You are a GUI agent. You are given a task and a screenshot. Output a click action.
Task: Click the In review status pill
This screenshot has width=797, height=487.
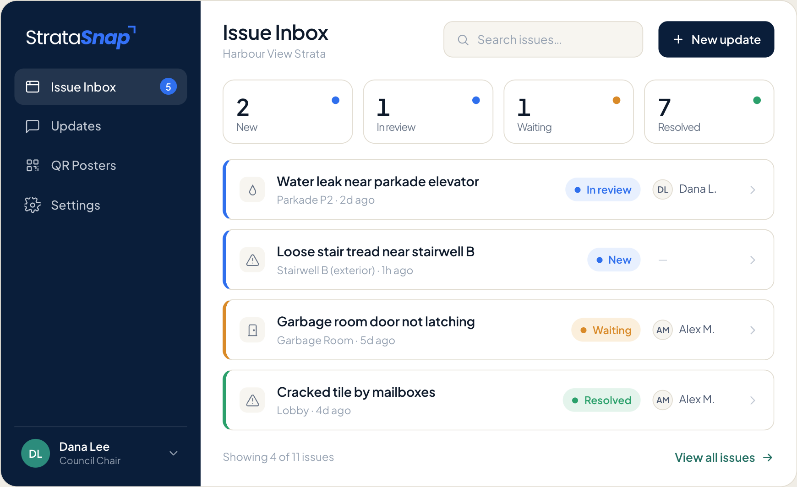click(603, 189)
